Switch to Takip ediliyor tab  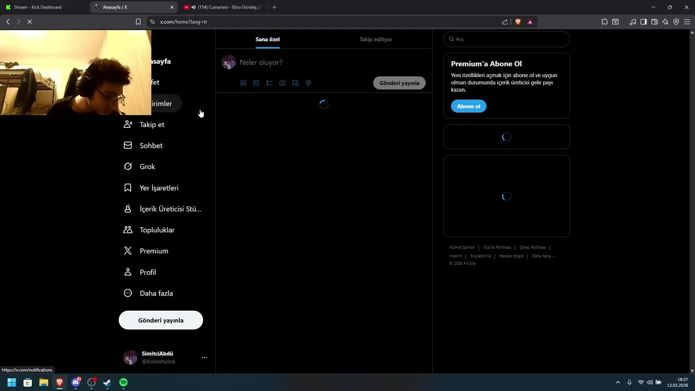click(376, 39)
